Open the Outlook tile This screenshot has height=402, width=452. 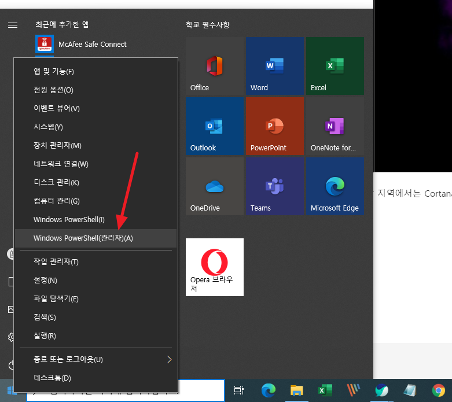(x=215, y=126)
